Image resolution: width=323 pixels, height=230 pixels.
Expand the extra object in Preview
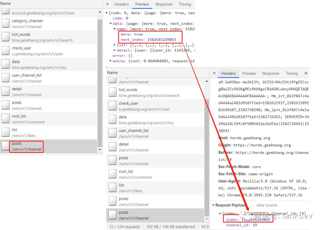(x=111, y=61)
